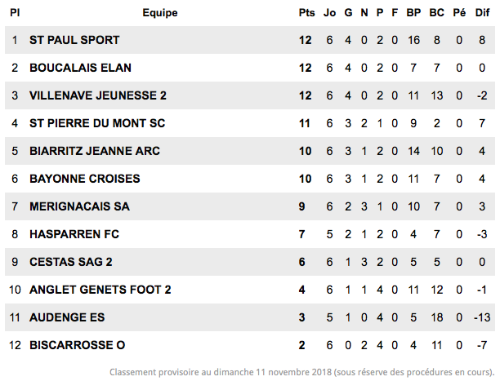
Task: Click the Pl column header
Action: click(15, 13)
